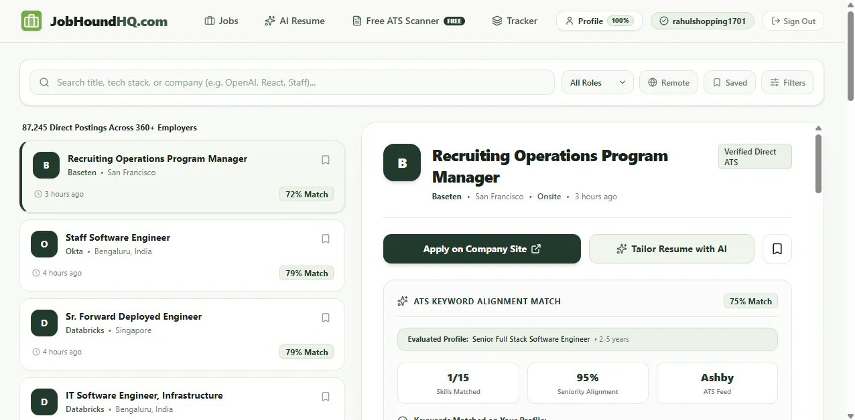Bookmark the Recruiting Operations Program Manager card
Screen dimensions: 855x420
click(x=326, y=160)
